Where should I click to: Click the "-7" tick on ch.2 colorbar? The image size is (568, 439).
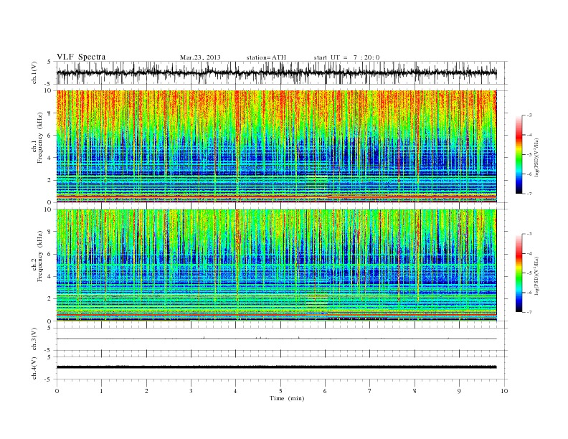[529, 312]
